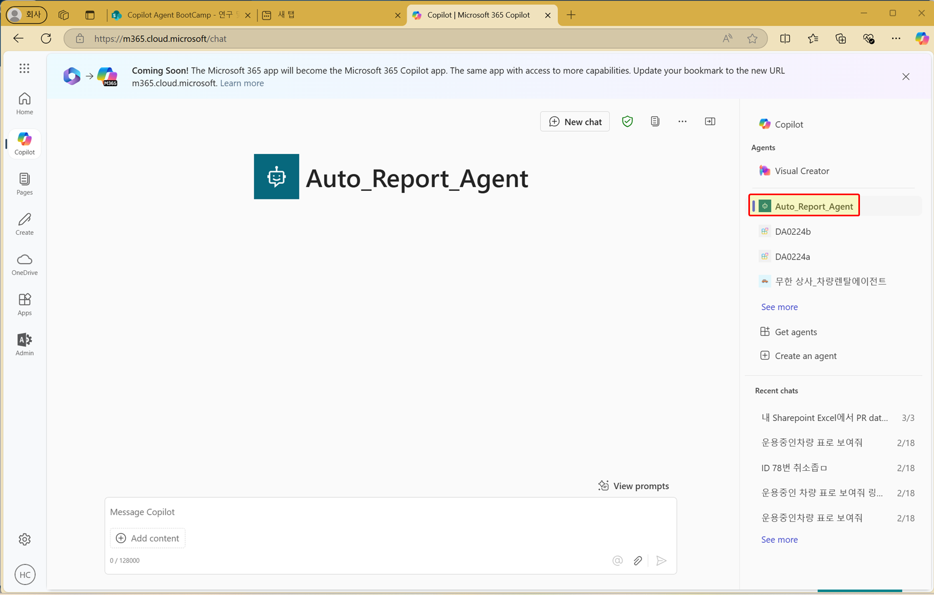Open recent chat ID 78번 취소좁ㅁ
The width and height of the screenshot is (934, 595).
(x=837, y=468)
